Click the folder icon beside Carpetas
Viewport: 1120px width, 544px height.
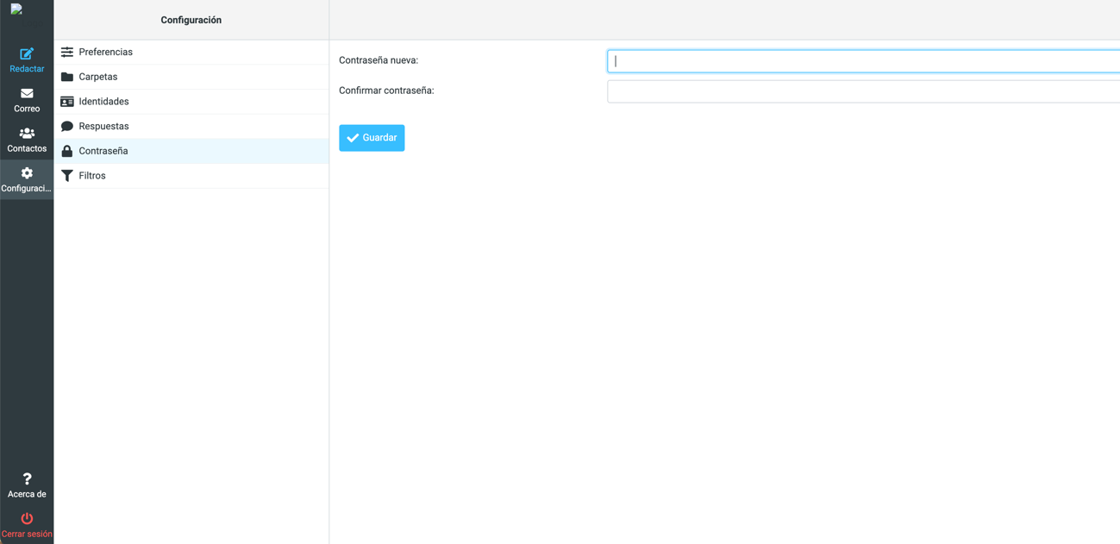[67, 77]
